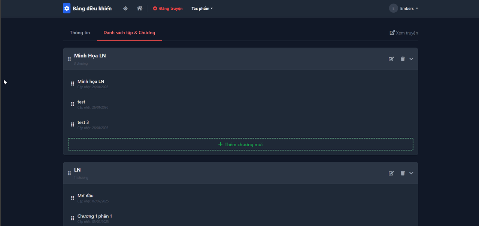479x226 pixels.
Task: Switch to the Thông tin tab
Action: click(80, 33)
